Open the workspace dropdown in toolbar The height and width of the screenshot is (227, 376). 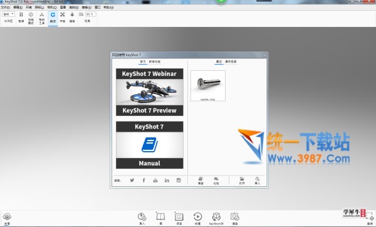tap(9, 14)
